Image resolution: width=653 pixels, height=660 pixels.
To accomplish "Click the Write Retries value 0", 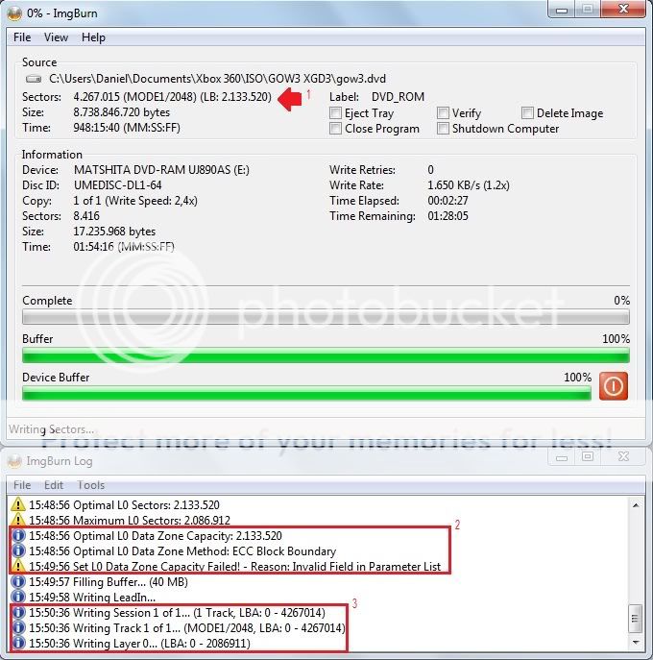I will (430, 170).
